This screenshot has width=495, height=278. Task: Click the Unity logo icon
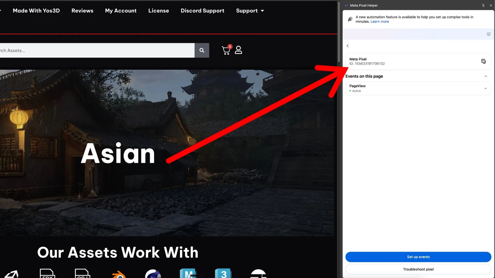(x=12, y=274)
